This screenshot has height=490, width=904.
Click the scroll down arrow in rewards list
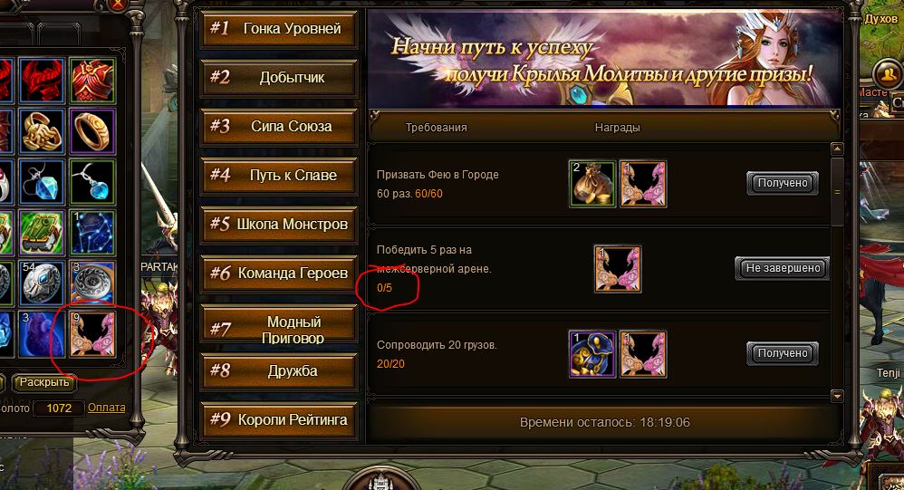837,396
